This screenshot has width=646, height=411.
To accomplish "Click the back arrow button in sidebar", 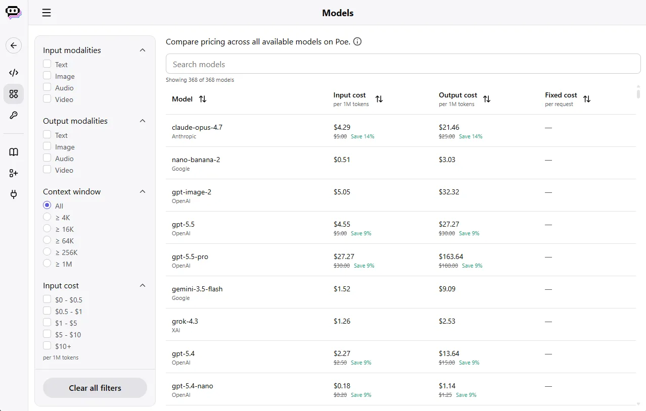I will pyautogui.click(x=14, y=45).
